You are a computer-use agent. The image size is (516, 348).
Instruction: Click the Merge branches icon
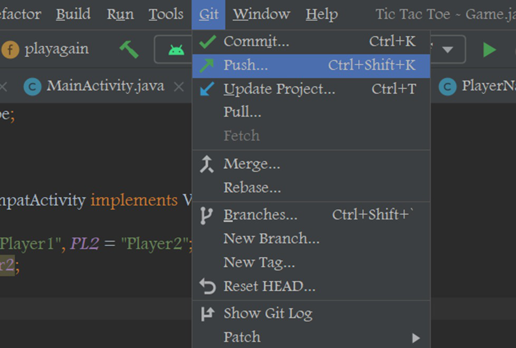point(207,165)
